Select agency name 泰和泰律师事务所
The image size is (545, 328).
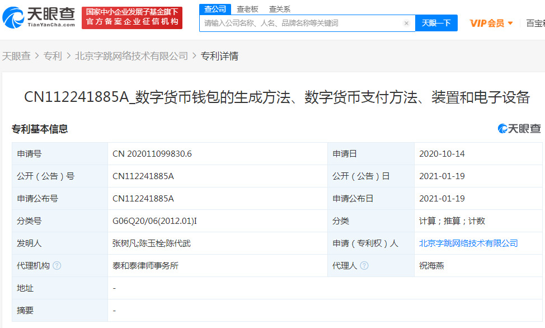145,266
